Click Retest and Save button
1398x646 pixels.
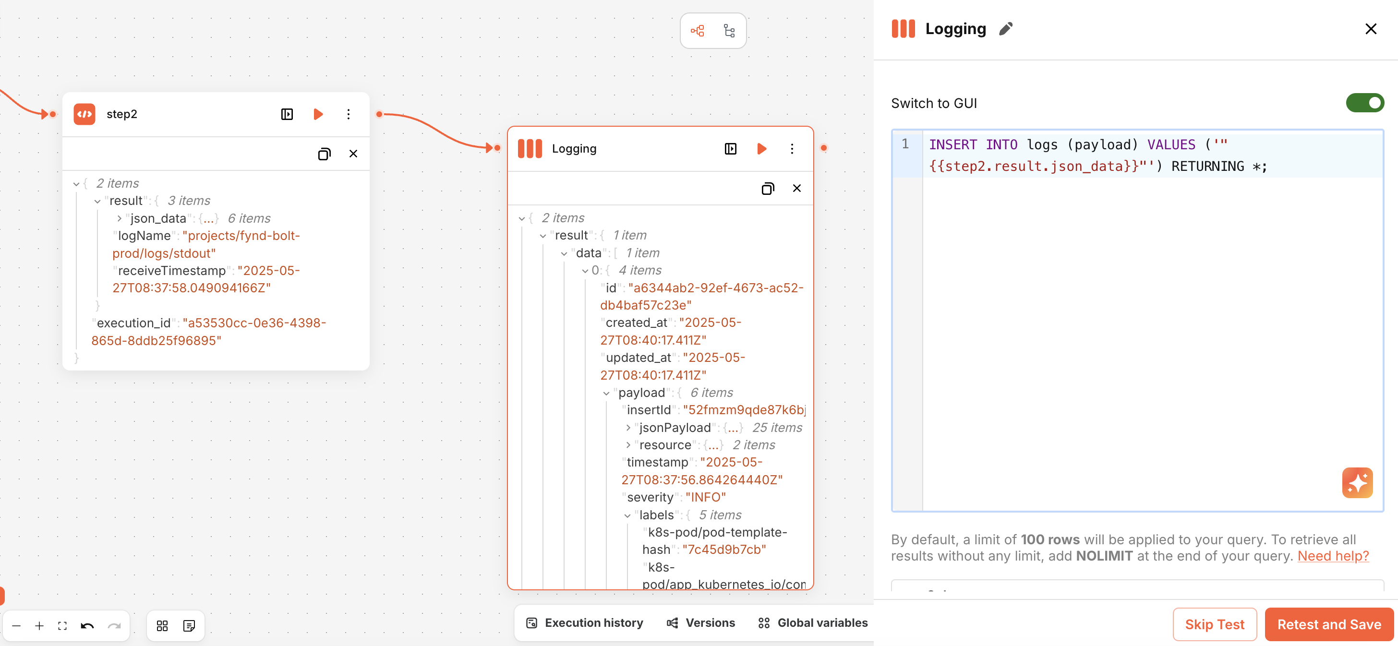(1329, 625)
